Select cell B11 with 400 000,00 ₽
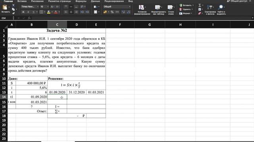Viewport: 254px width, 142px height. (x=32, y=83)
